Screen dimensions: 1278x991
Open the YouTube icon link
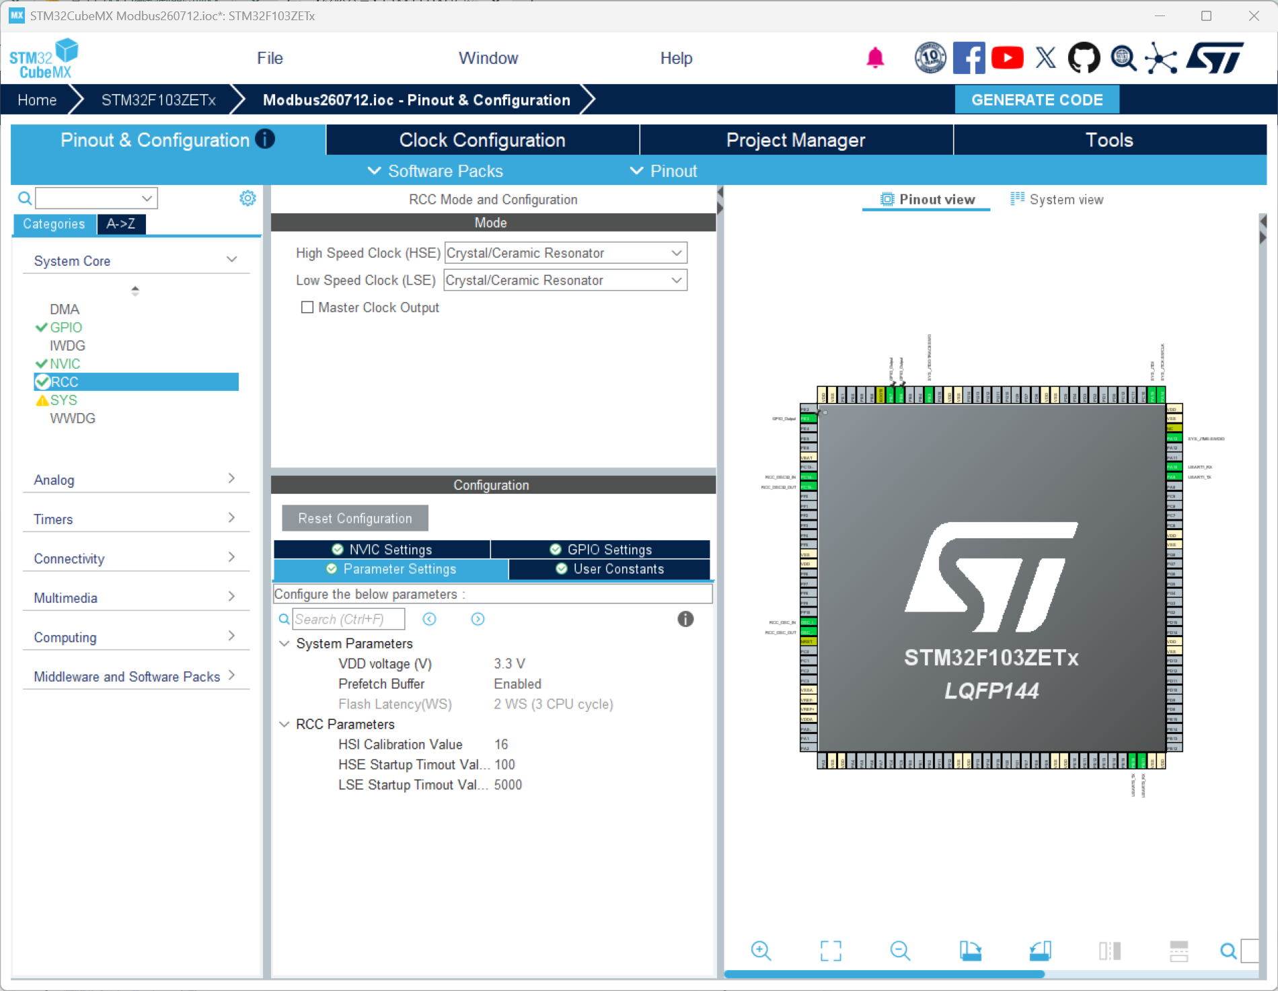click(x=1007, y=58)
